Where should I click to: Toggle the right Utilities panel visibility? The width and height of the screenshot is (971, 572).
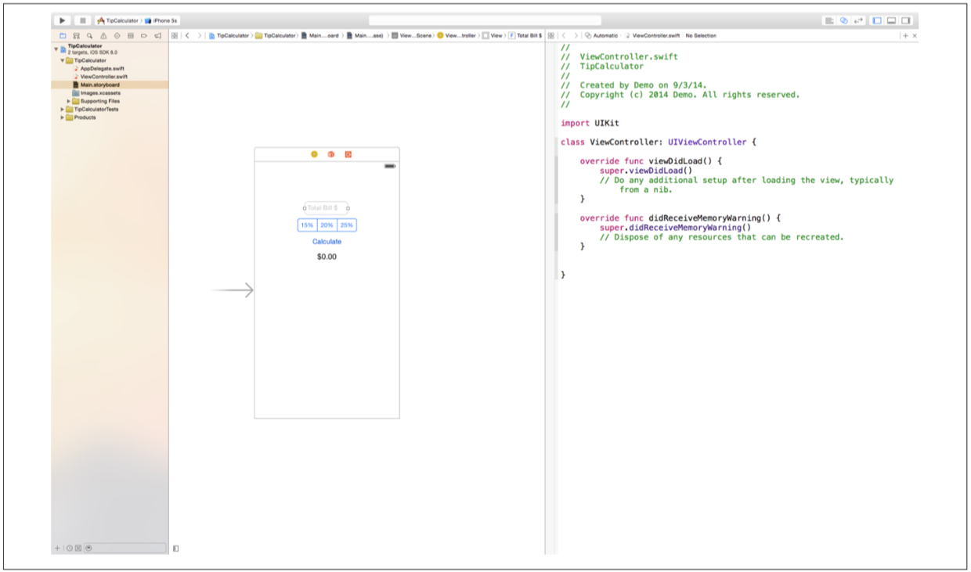pyautogui.click(x=906, y=20)
